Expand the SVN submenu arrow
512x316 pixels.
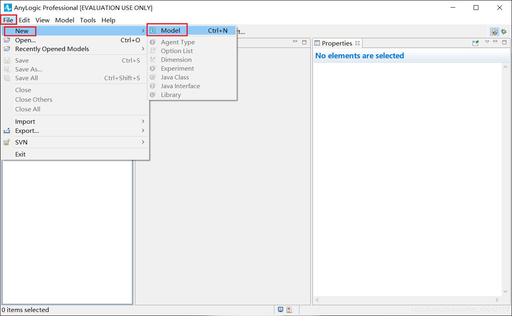[x=143, y=142]
